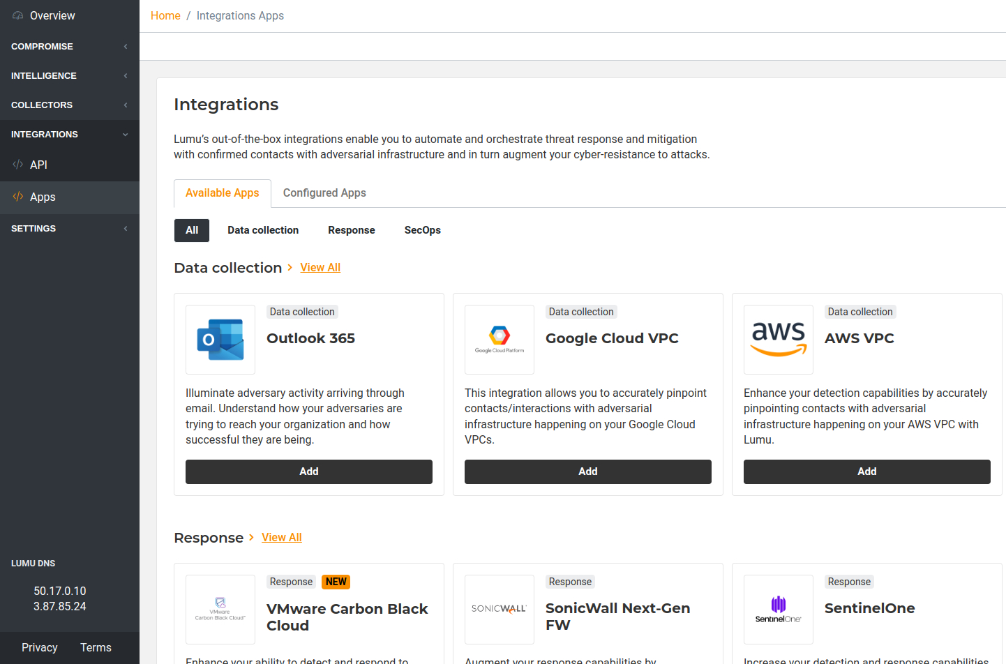The width and height of the screenshot is (1006, 664).
Task: Click the Outlook 365 app icon
Action: (220, 340)
